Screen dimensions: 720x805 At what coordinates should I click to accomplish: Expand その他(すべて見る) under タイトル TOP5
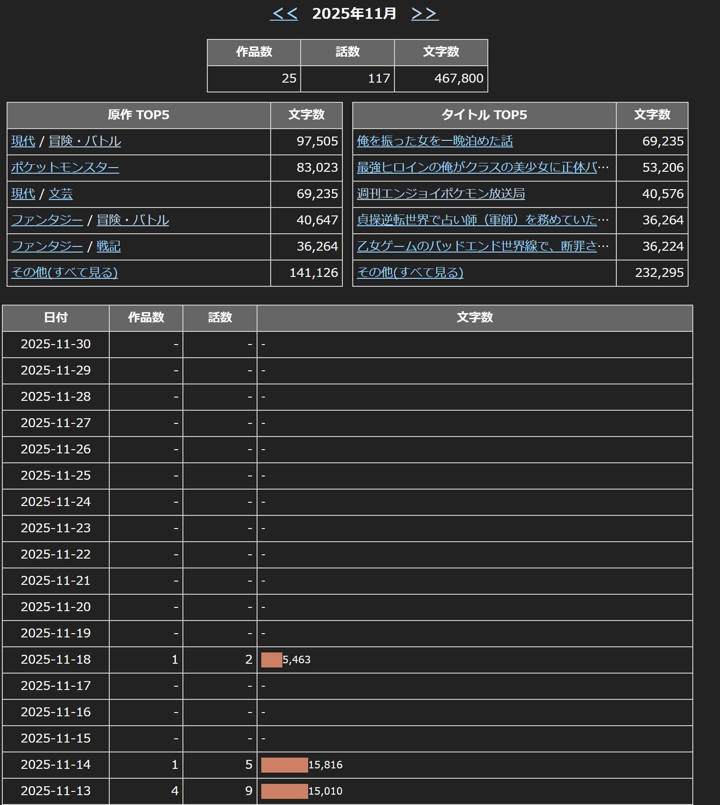[410, 273]
